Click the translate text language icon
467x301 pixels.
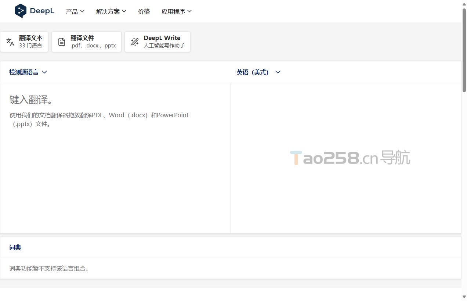(x=10, y=42)
